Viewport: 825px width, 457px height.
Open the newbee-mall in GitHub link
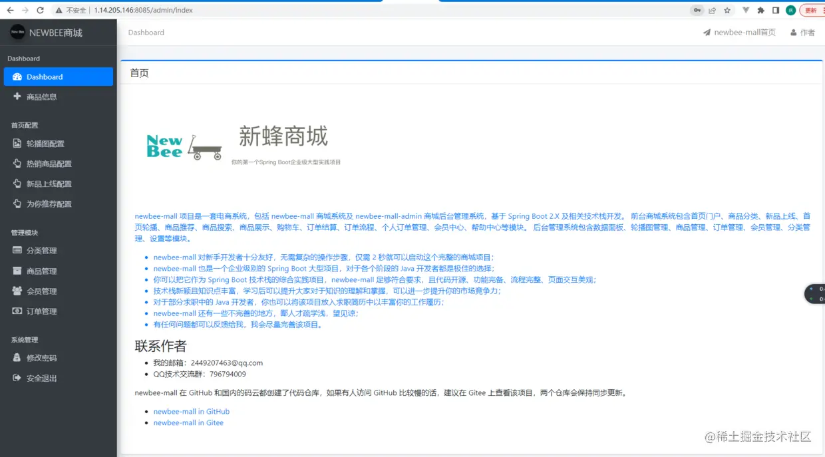[192, 411]
